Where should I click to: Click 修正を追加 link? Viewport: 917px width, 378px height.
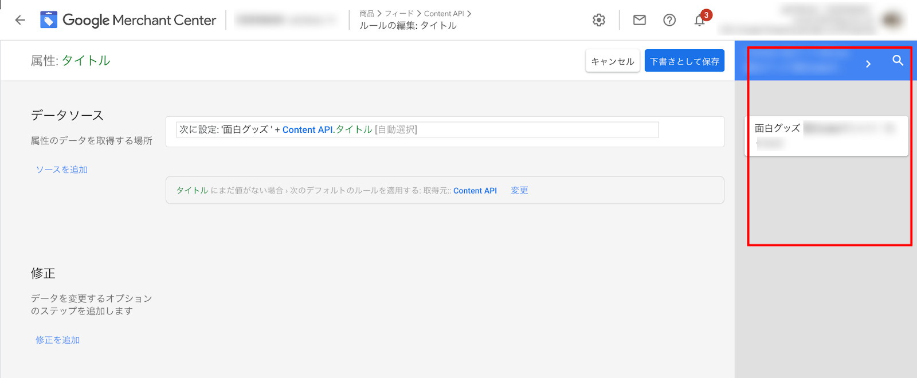(x=58, y=340)
